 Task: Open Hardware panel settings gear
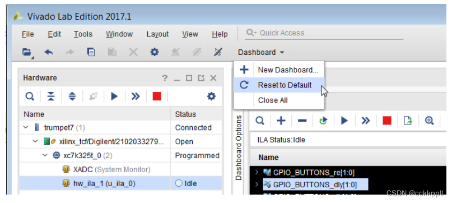pos(212,96)
